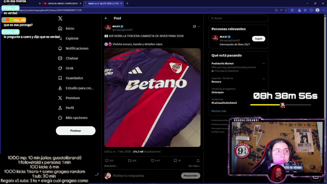327x184 pixels.
Task: Open favorites list icon
Action: coord(305,10)
